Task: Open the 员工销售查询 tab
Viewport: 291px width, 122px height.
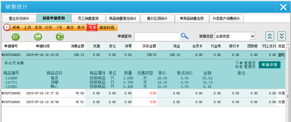Action: pyautogui.click(x=88, y=18)
